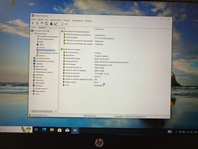The image size is (198, 149).
Task: Open Microsoft Edge from the taskbar
Action: [x=44, y=130]
